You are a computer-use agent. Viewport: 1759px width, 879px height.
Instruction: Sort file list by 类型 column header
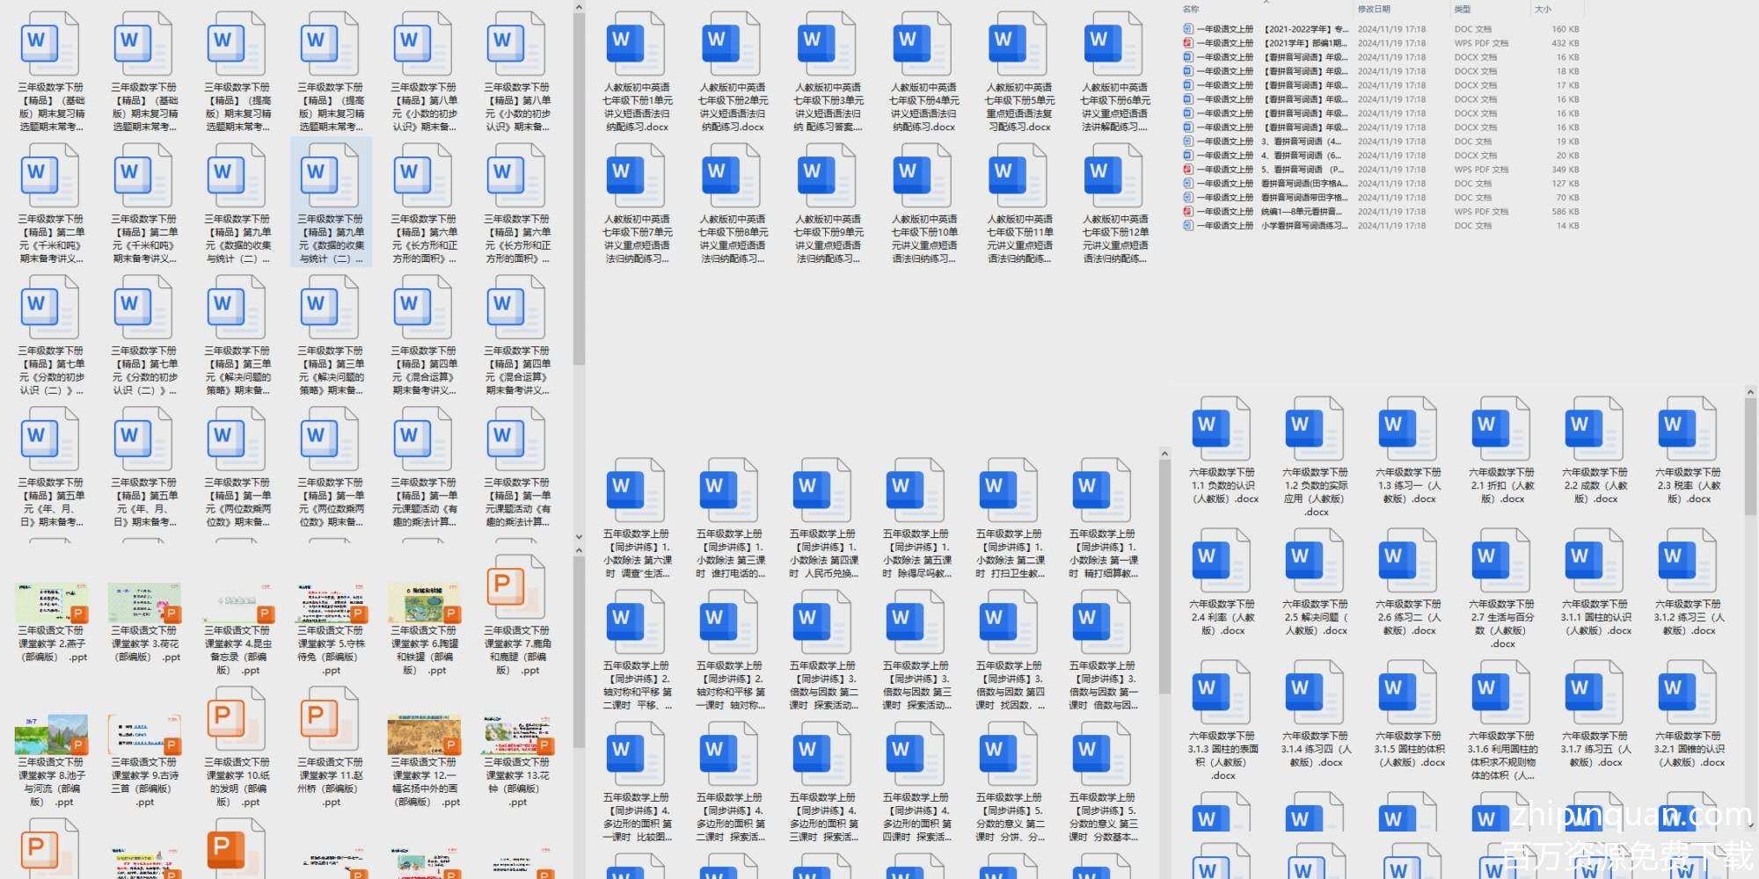[x=1463, y=9]
